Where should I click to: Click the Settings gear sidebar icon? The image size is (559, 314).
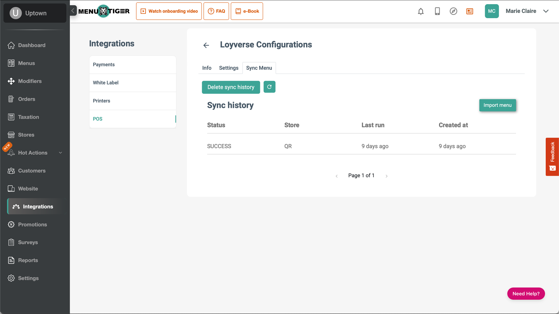click(11, 278)
